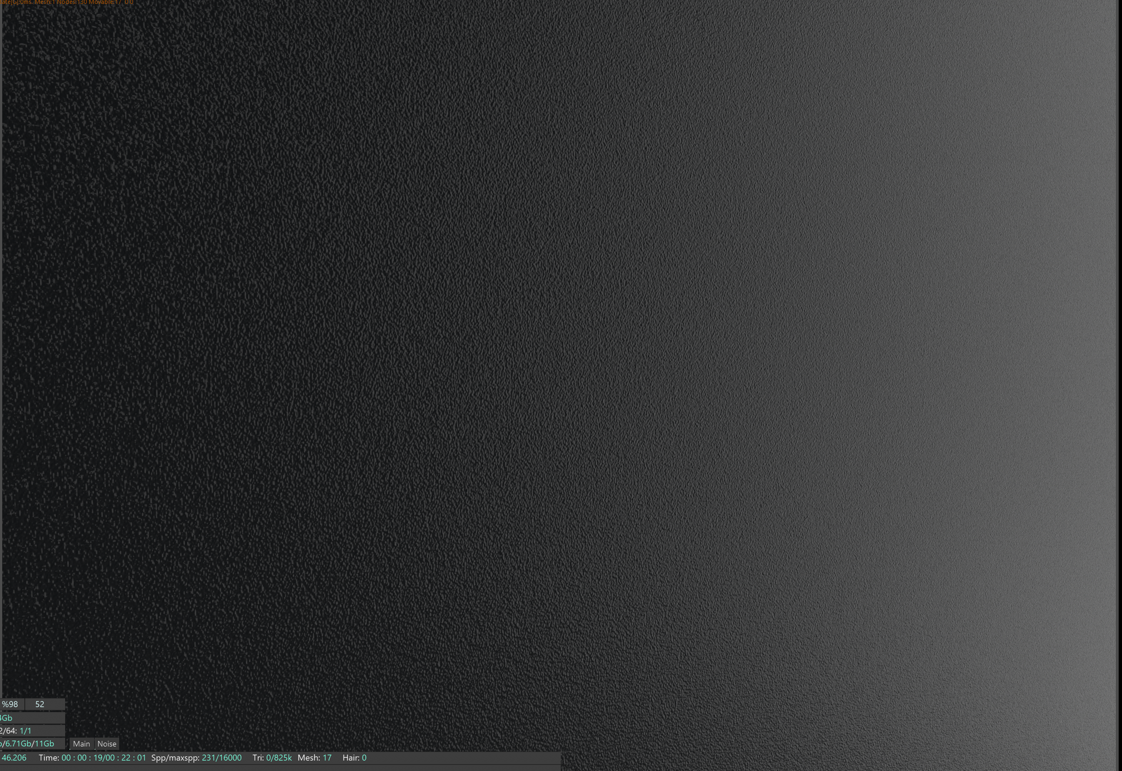The width and height of the screenshot is (1122, 771).
Task: Click the Time elapsed readout
Action: pos(92,758)
